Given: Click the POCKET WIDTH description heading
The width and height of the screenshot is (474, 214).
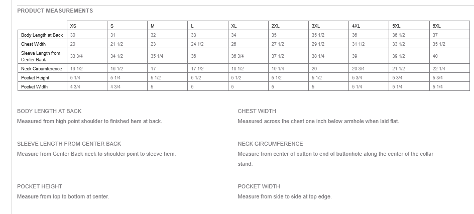Looking at the screenshot, I should click(259, 186).
